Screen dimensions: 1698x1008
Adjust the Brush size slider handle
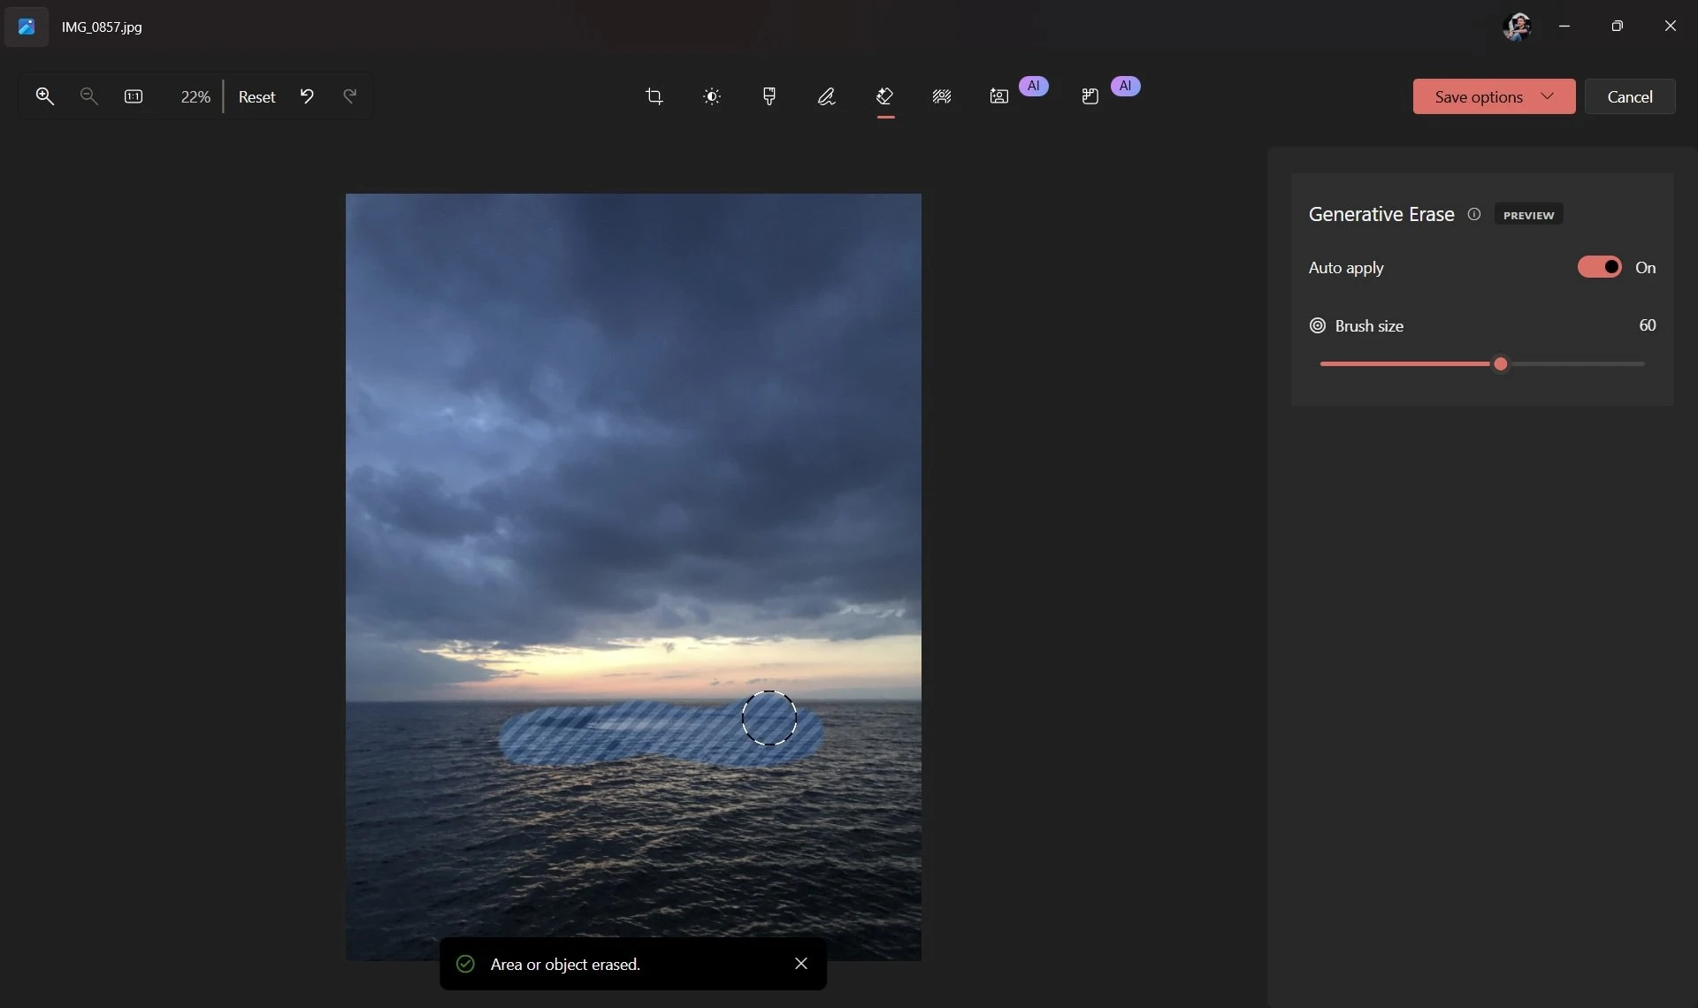tap(1501, 363)
